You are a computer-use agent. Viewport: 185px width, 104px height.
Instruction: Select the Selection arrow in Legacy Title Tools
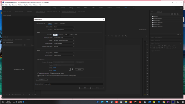[x=151, y=46]
